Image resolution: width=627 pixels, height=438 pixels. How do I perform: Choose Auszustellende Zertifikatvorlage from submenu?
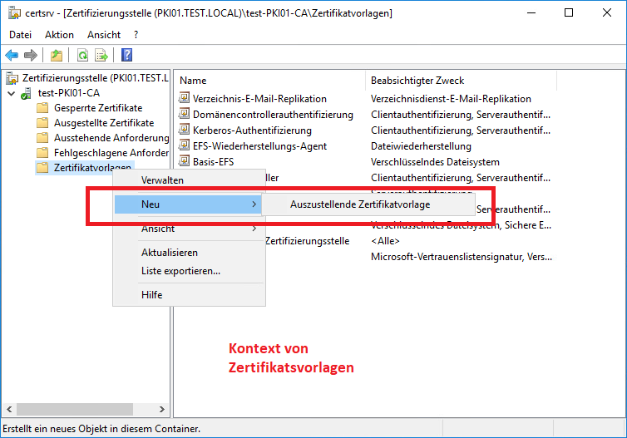pos(360,204)
